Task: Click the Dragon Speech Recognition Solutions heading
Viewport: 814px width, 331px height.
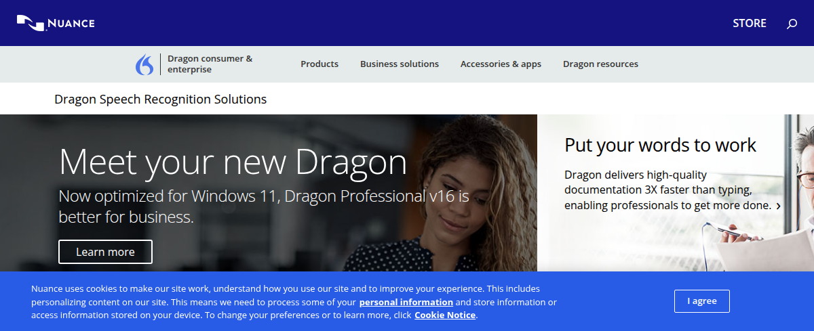Action: click(x=160, y=100)
